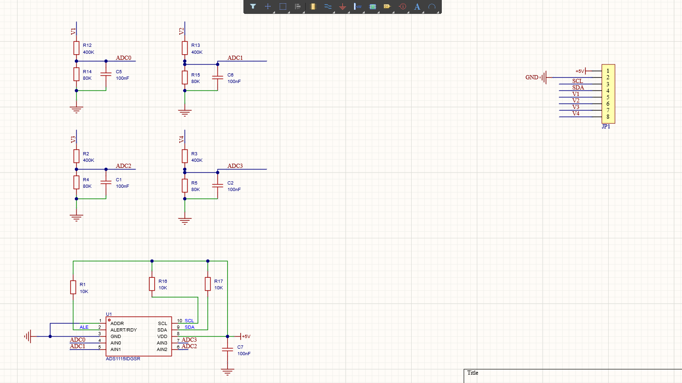Select pull-up resistor R17 symbol
Image resolution: width=682 pixels, height=383 pixels.
(208, 284)
